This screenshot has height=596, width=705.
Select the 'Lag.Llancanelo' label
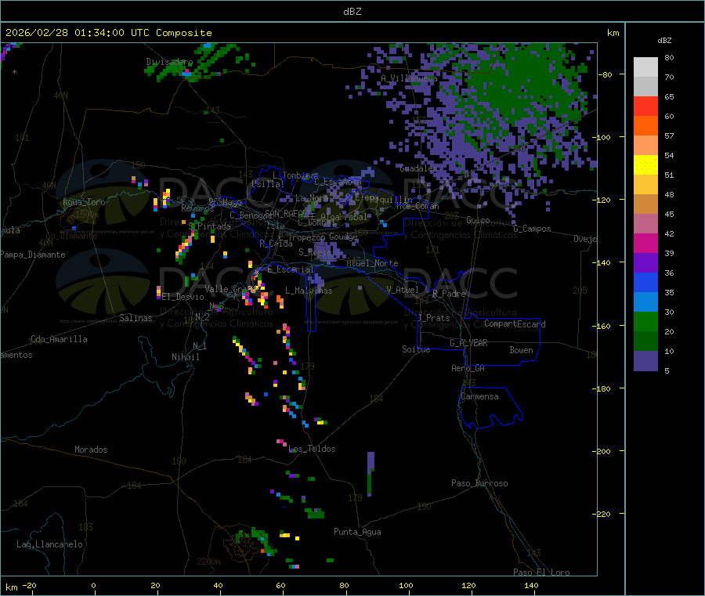[x=49, y=544]
